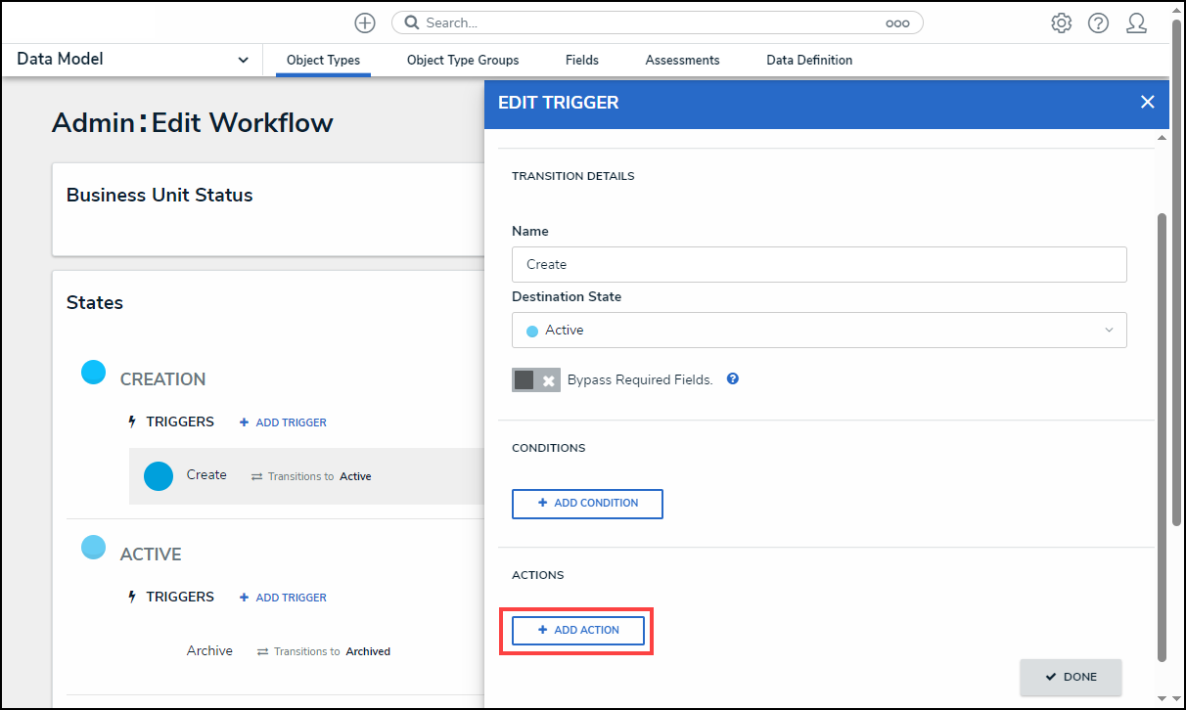Click the Add Condition button
This screenshot has height=710, width=1186.
tap(587, 503)
